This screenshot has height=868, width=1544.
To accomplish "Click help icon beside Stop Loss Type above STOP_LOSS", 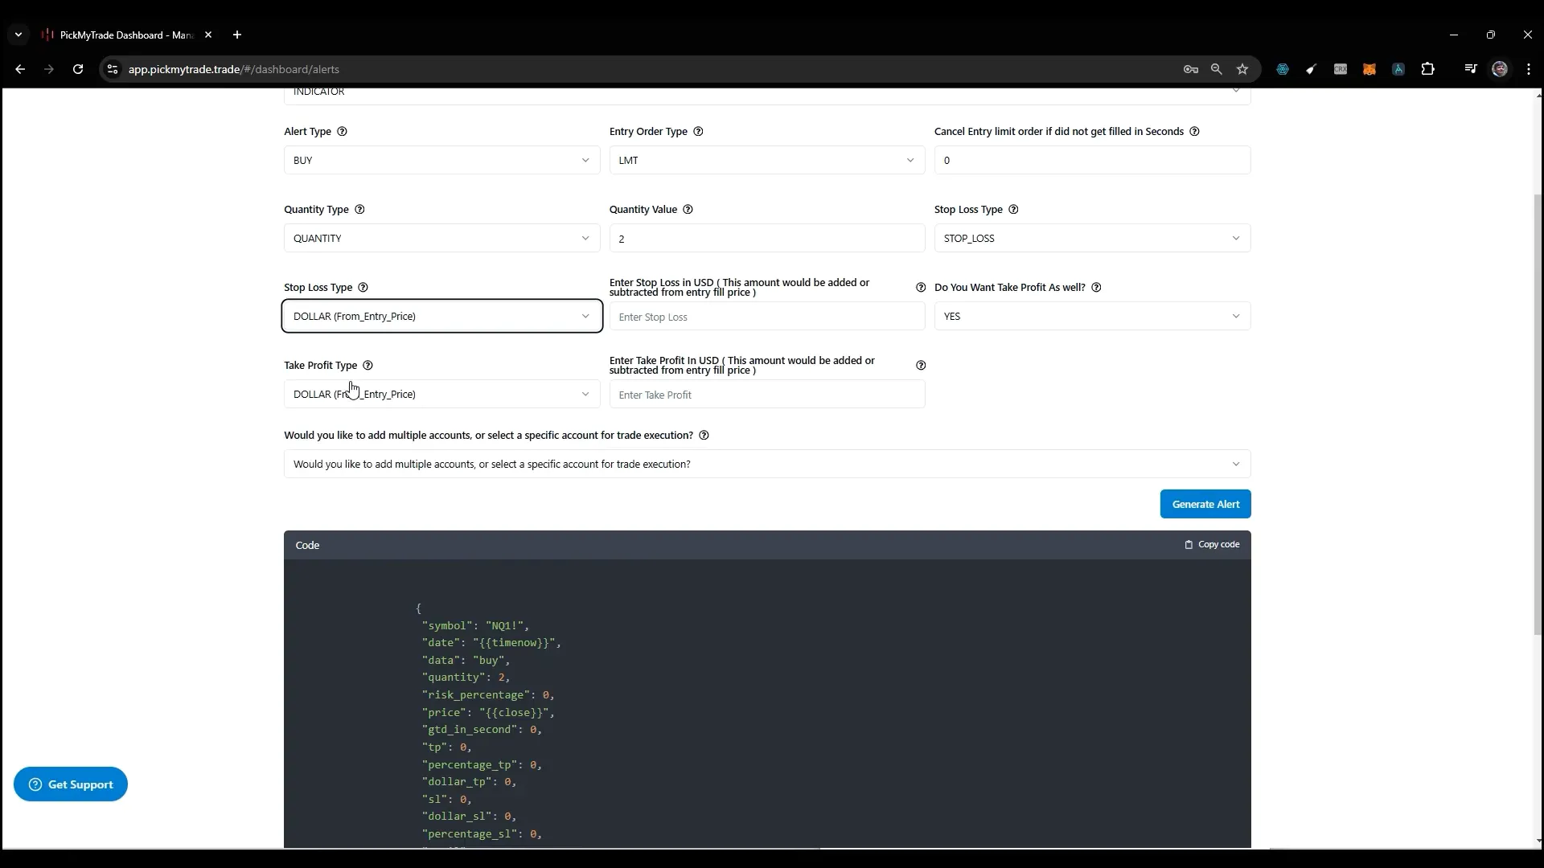I will pos(1013,210).
